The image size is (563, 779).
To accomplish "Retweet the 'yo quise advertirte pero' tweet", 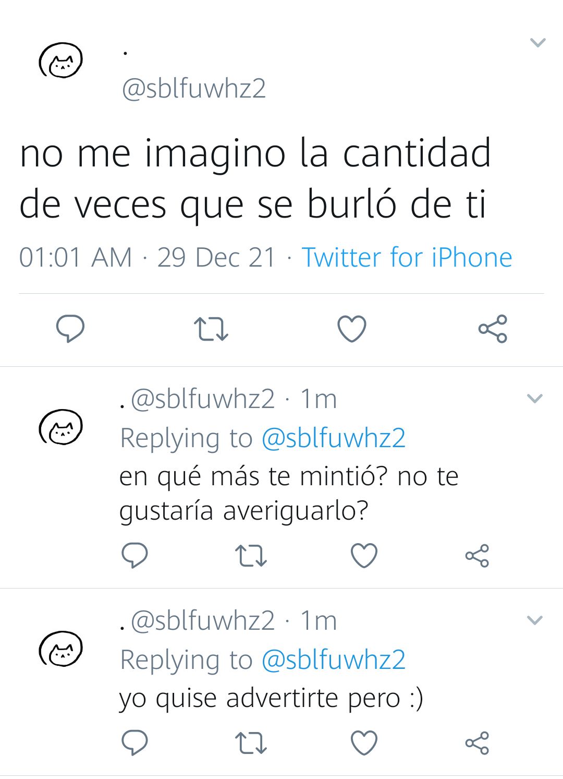I will tap(251, 743).
